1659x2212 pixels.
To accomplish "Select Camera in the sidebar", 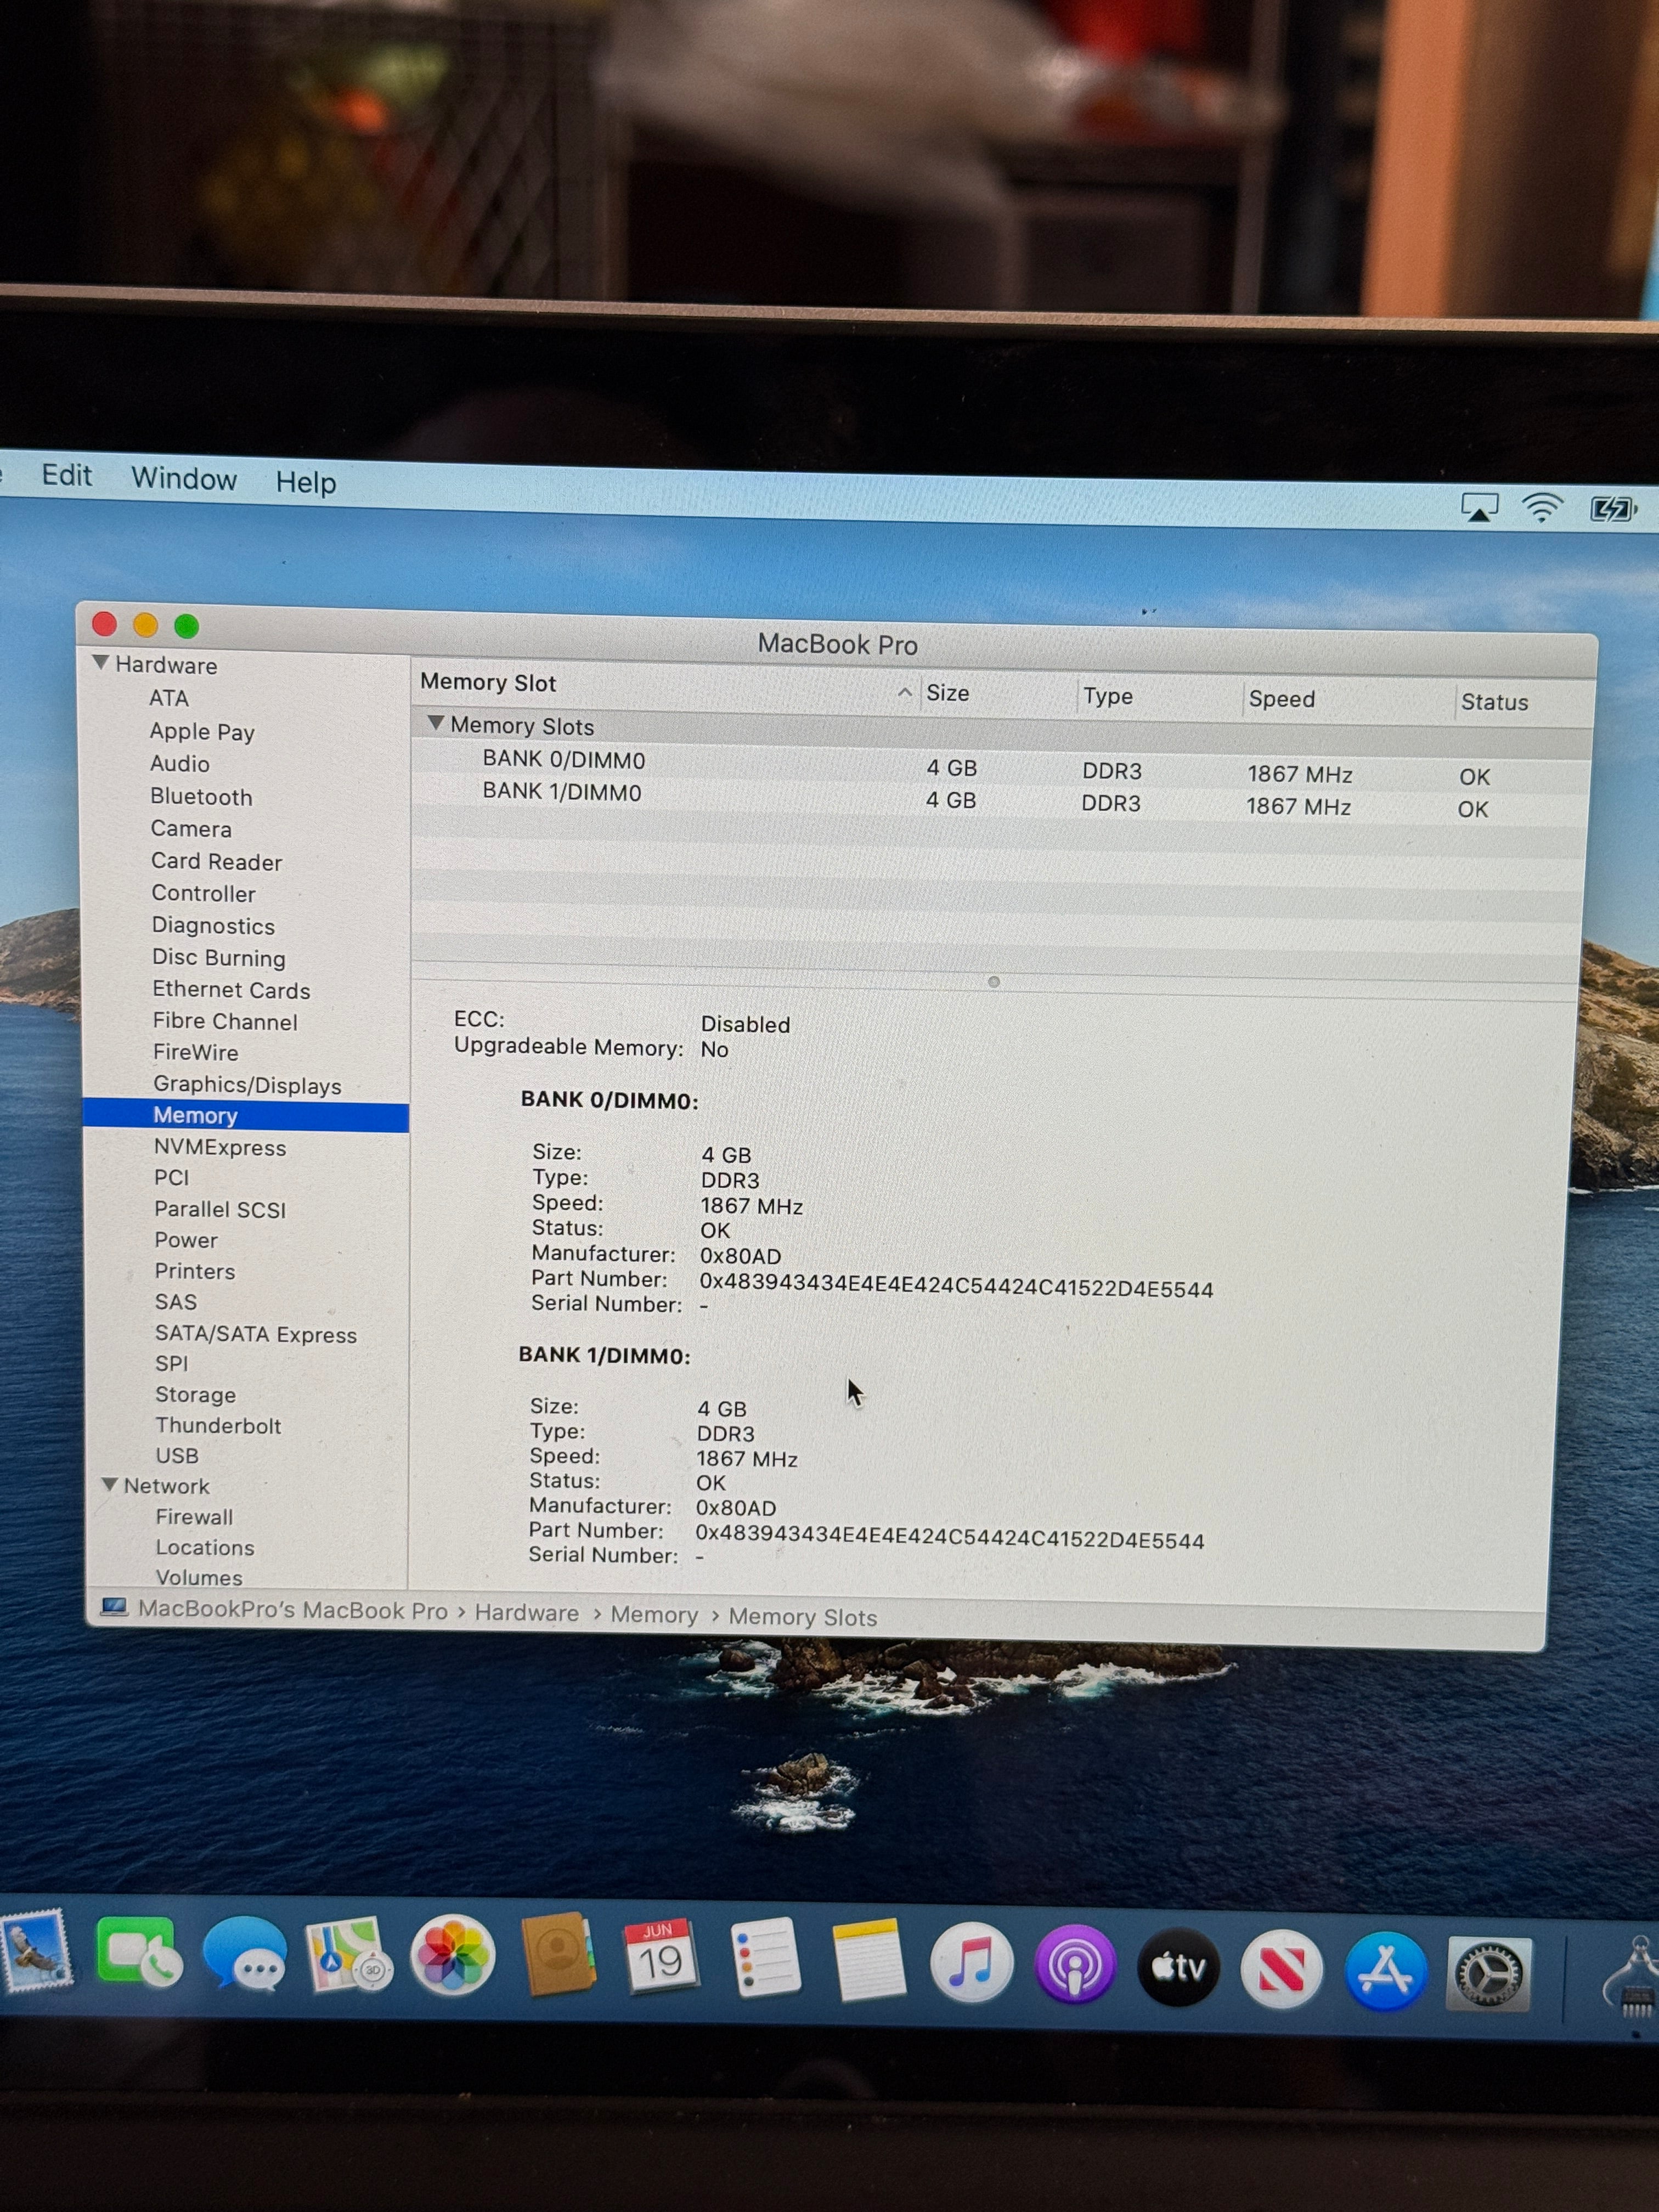I will coord(191,829).
